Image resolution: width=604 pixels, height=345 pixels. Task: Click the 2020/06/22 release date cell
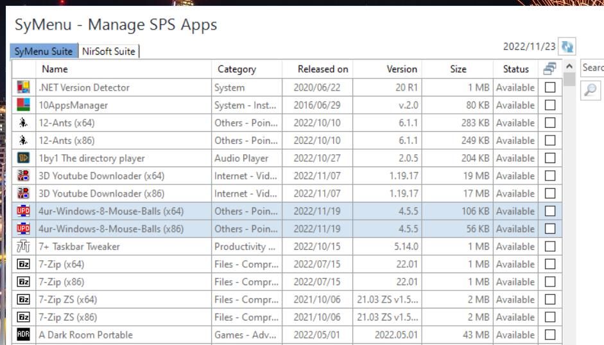click(318, 87)
